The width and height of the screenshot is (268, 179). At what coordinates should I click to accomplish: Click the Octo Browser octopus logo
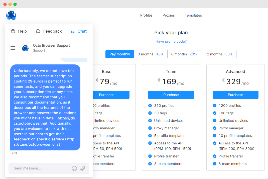pos(11,15)
